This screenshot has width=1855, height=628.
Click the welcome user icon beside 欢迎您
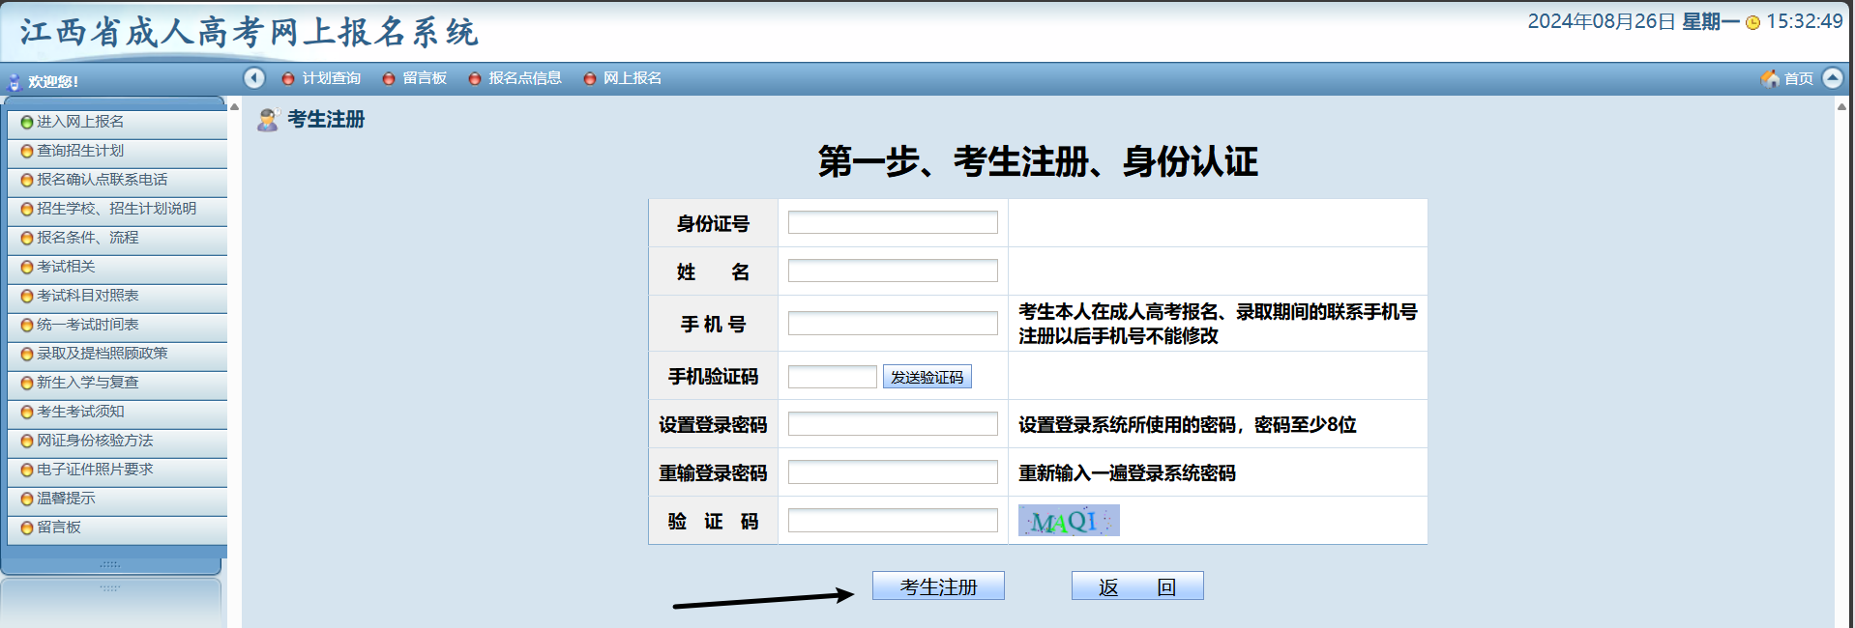15,82
